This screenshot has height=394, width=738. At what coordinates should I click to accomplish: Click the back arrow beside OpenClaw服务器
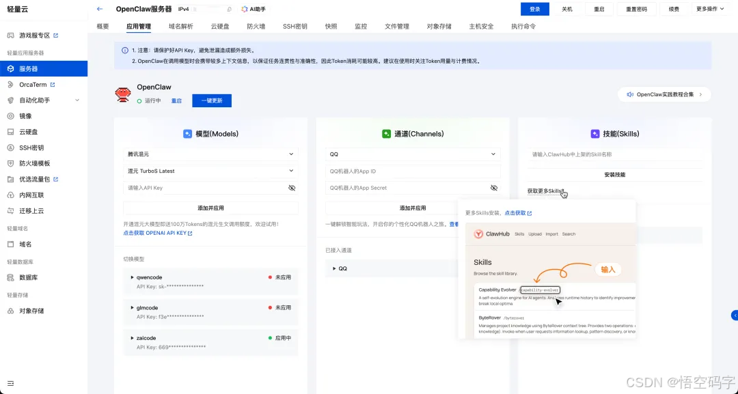tap(99, 9)
